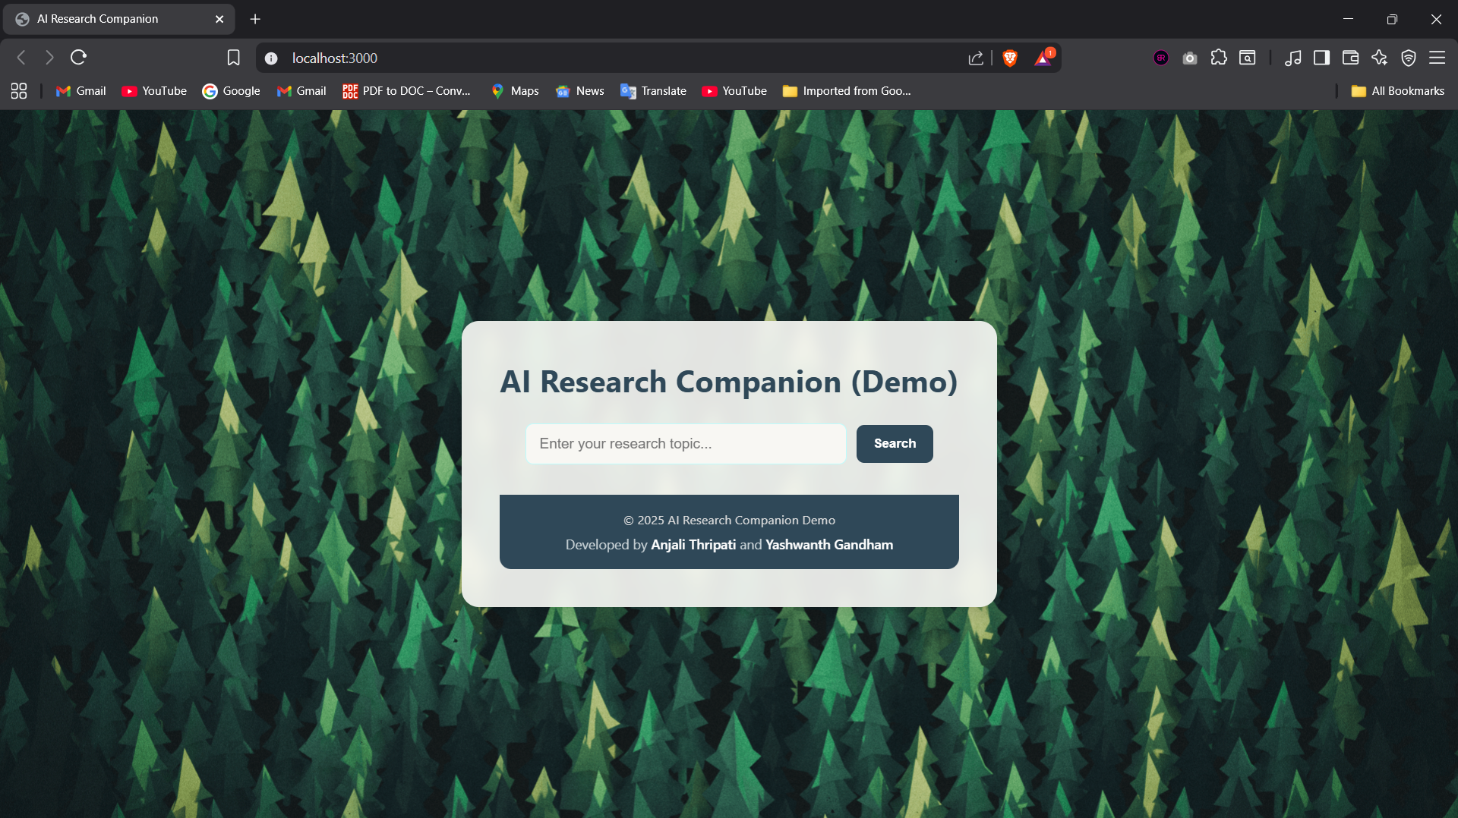
Task: Click the localhost:3000 address bar
Action: pos(335,58)
